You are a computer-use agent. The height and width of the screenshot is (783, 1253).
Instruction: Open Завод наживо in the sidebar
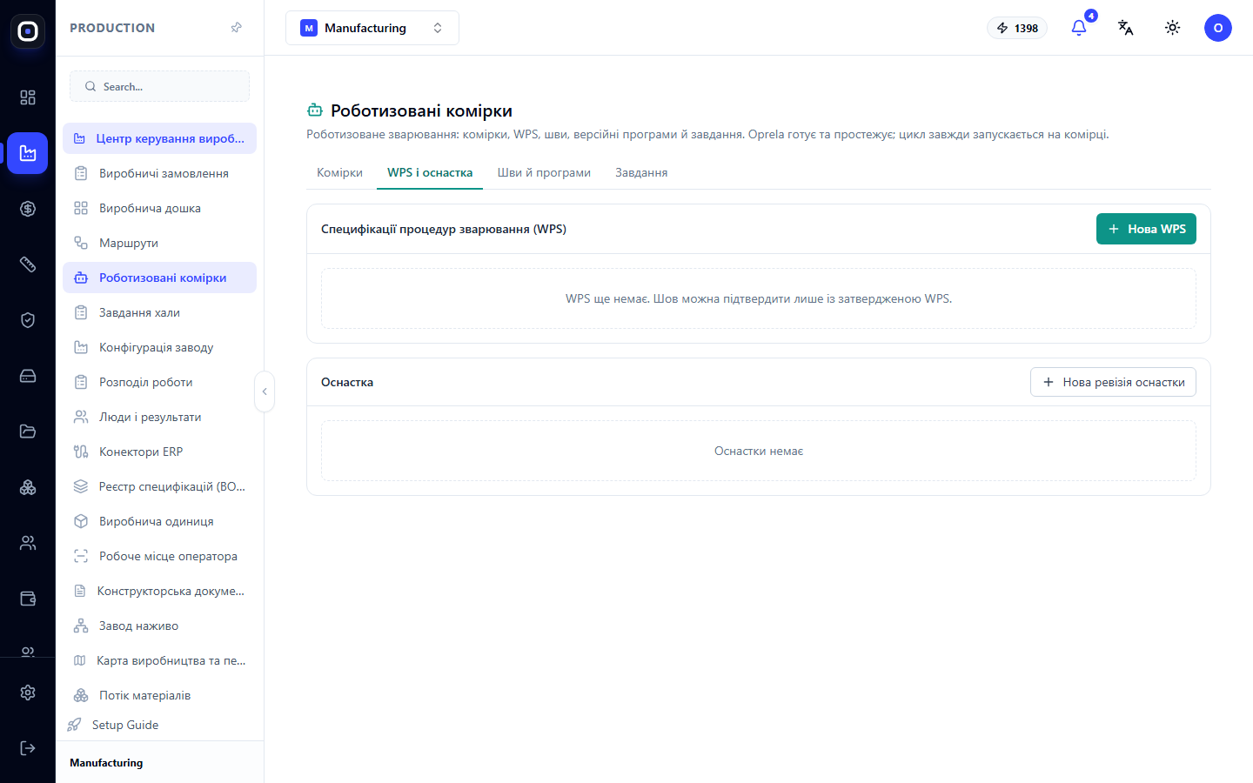click(x=159, y=626)
